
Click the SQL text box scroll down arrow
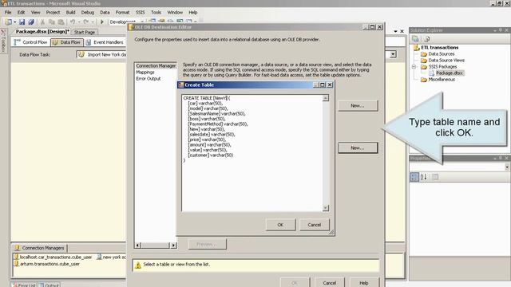pos(326,208)
